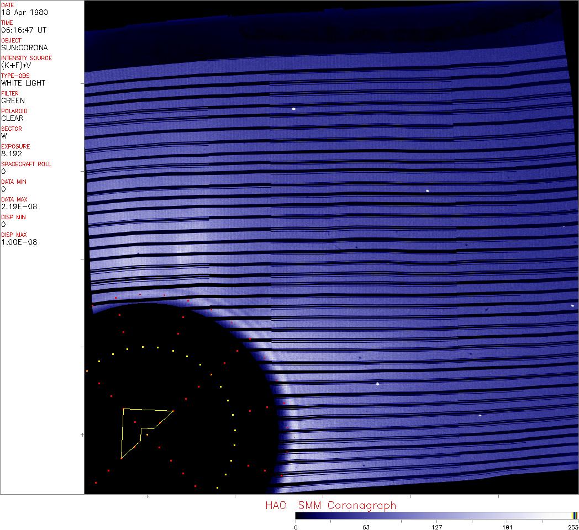Click the HAO SMM Coronagraph title
The width and height of the screenshot is (579, 530).
pyautogui.click(x=330, y=505)
